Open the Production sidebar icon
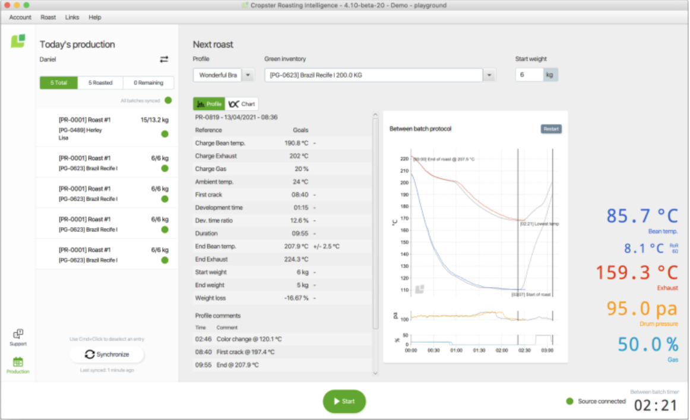690x420 pixels. point(18,365)
